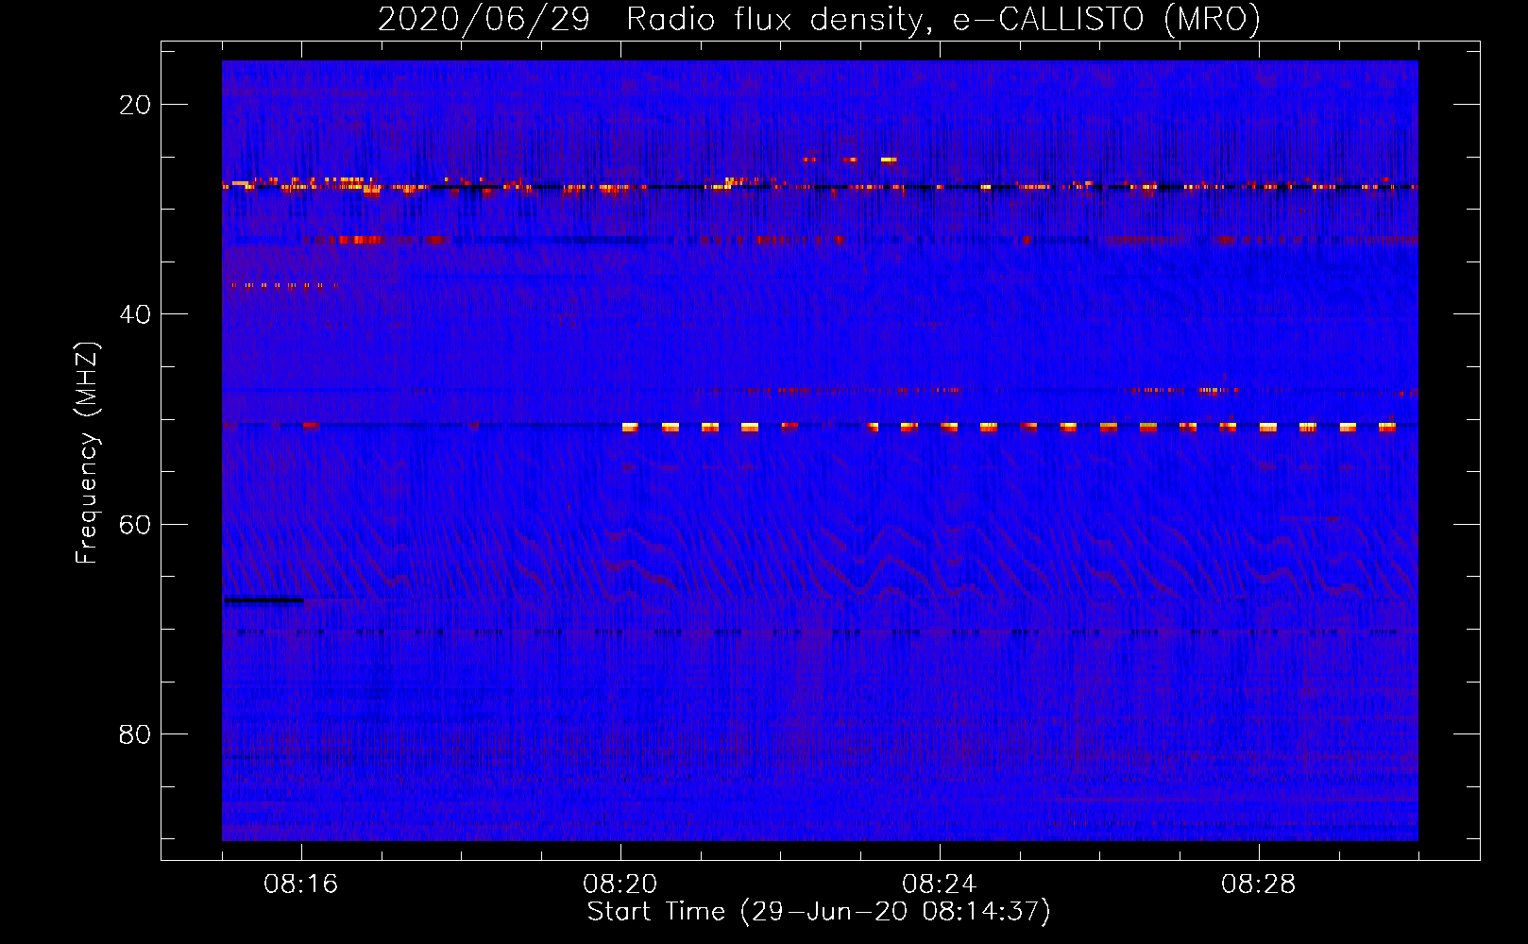Viewport: 1528px width, 944px height.
Task: Click the 60 MHz frequency label
Action: 135,524
